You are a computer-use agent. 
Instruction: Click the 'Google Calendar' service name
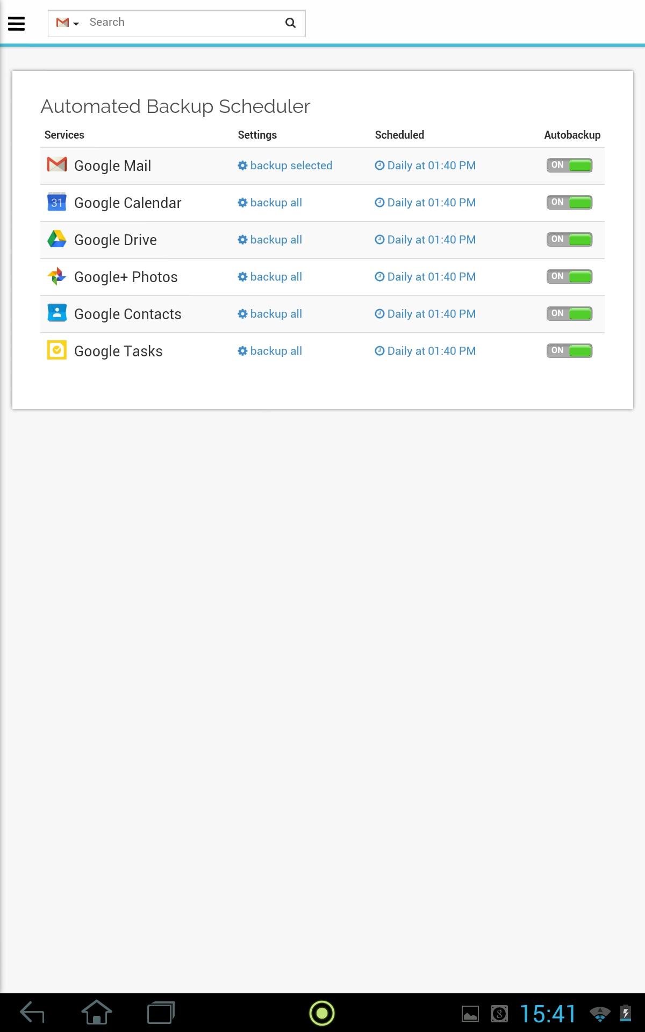tap(128, 203)
